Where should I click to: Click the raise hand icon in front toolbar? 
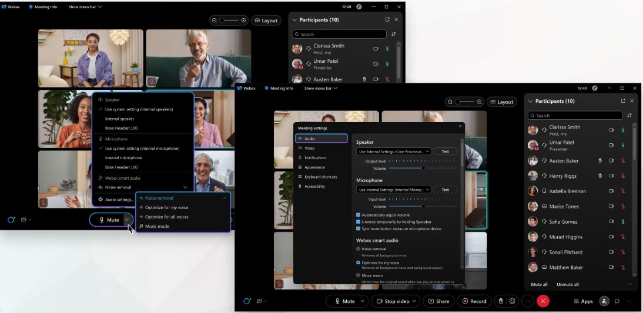pyautogui.click(x=500, y=301)
